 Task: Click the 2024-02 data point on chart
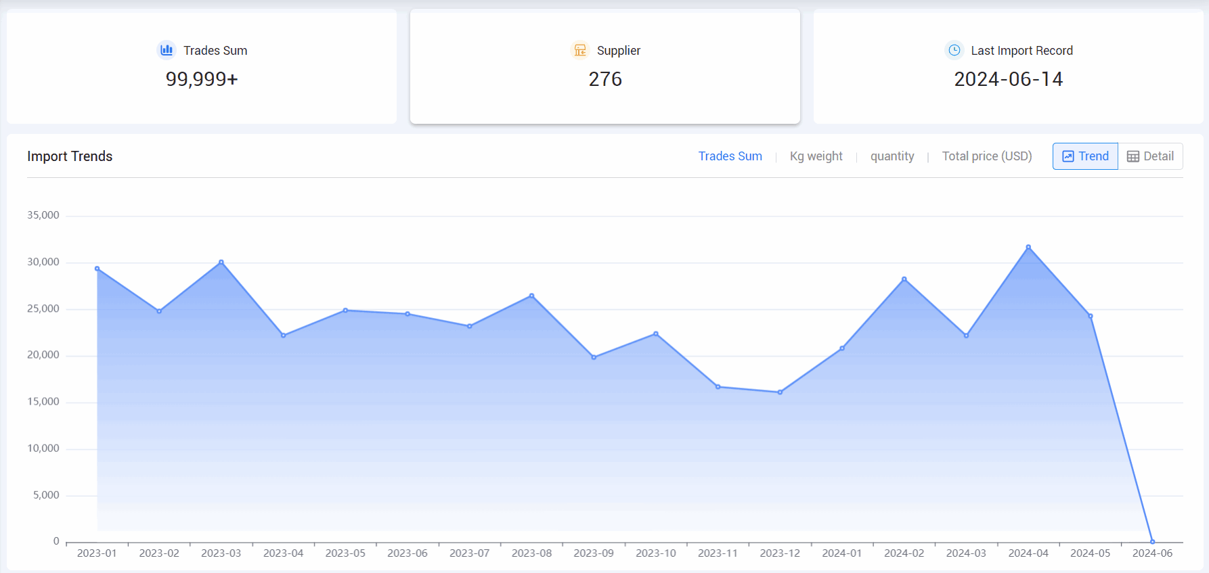pos(904,279)
